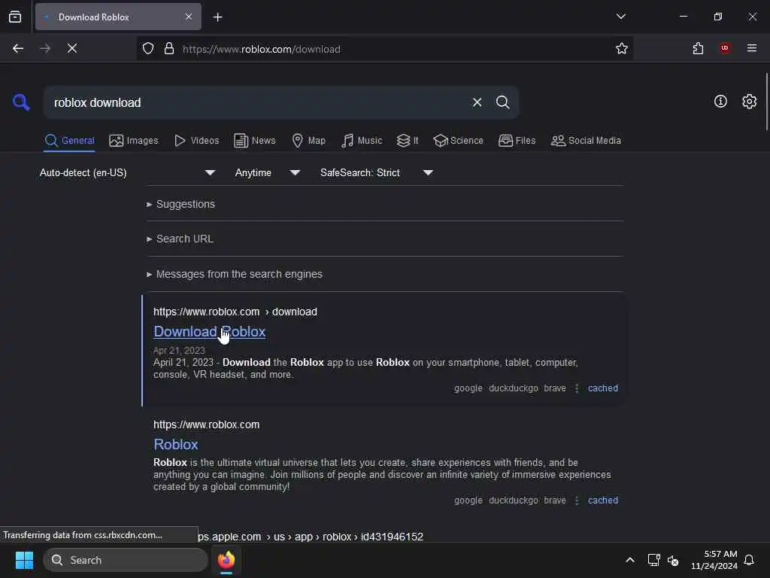Open the notifications bell icon

tap(749, 560)
